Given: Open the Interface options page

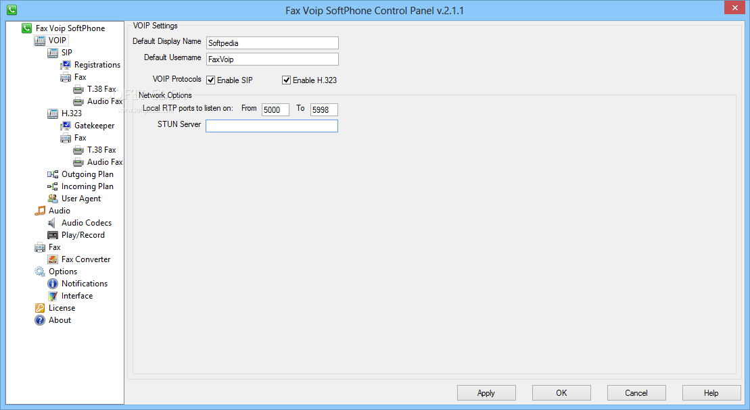Looking at the screenshot, I should coord(77,297).
